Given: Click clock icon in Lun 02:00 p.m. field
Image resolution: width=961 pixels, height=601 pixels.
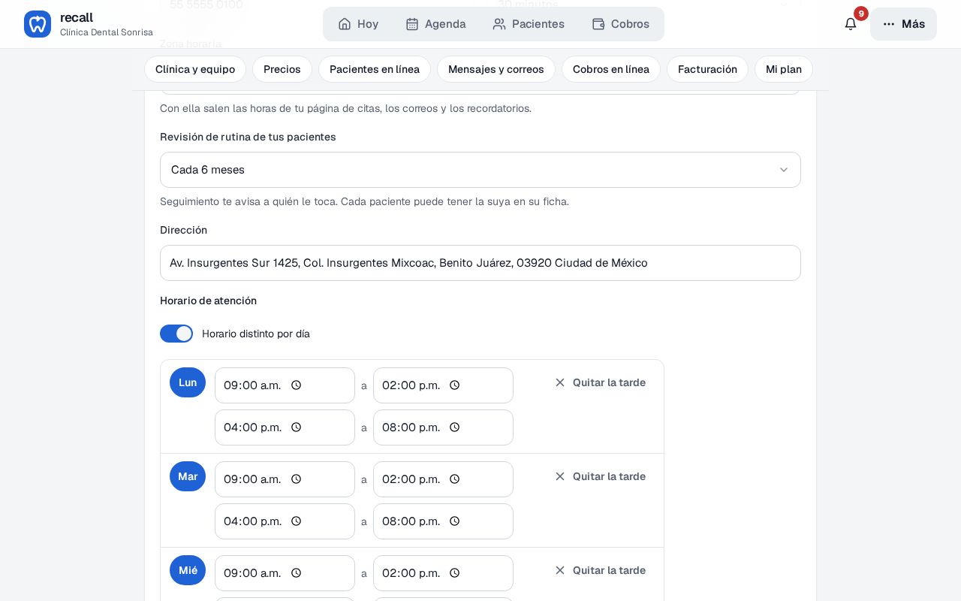Looking at the screenshot, I should 454,385.
